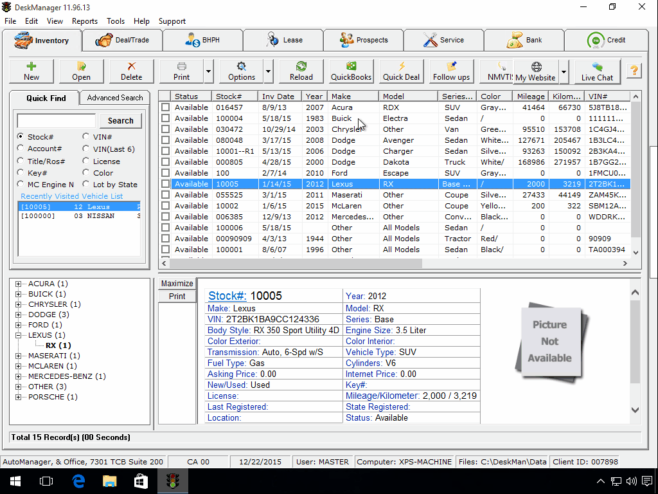Open the Service tab
The image size is (658, 494).
443,40
